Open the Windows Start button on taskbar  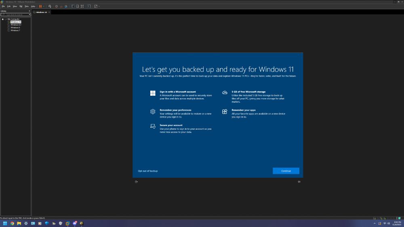click(5, 223)
